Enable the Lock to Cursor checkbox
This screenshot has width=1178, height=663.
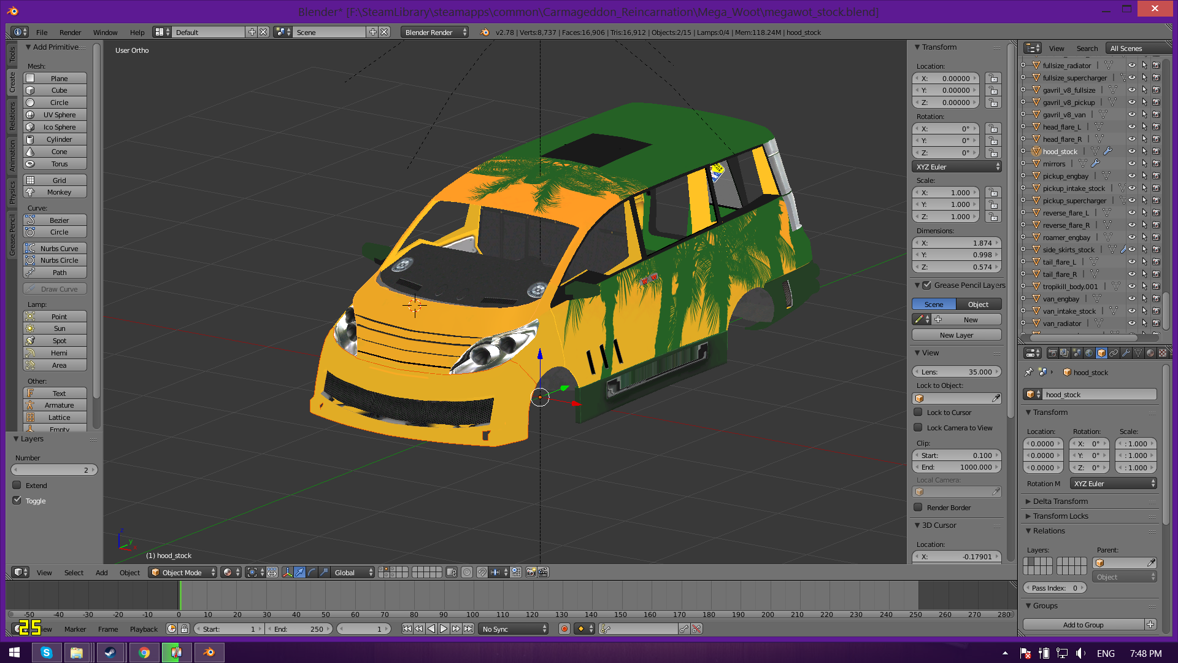tap(918, 412)
